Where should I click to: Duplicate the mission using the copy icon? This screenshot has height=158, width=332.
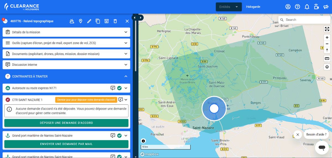coord(98,21)
